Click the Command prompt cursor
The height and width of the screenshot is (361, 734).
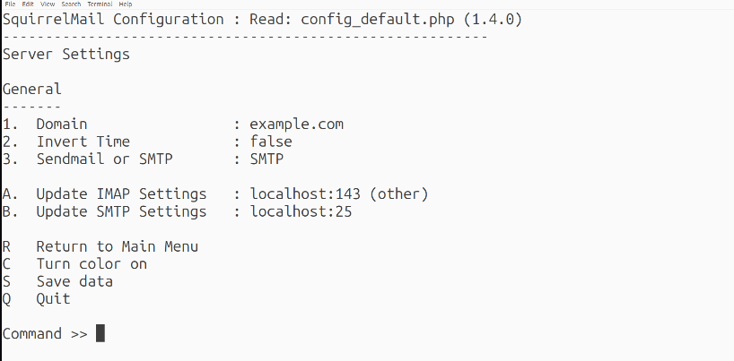coord(100,333)
